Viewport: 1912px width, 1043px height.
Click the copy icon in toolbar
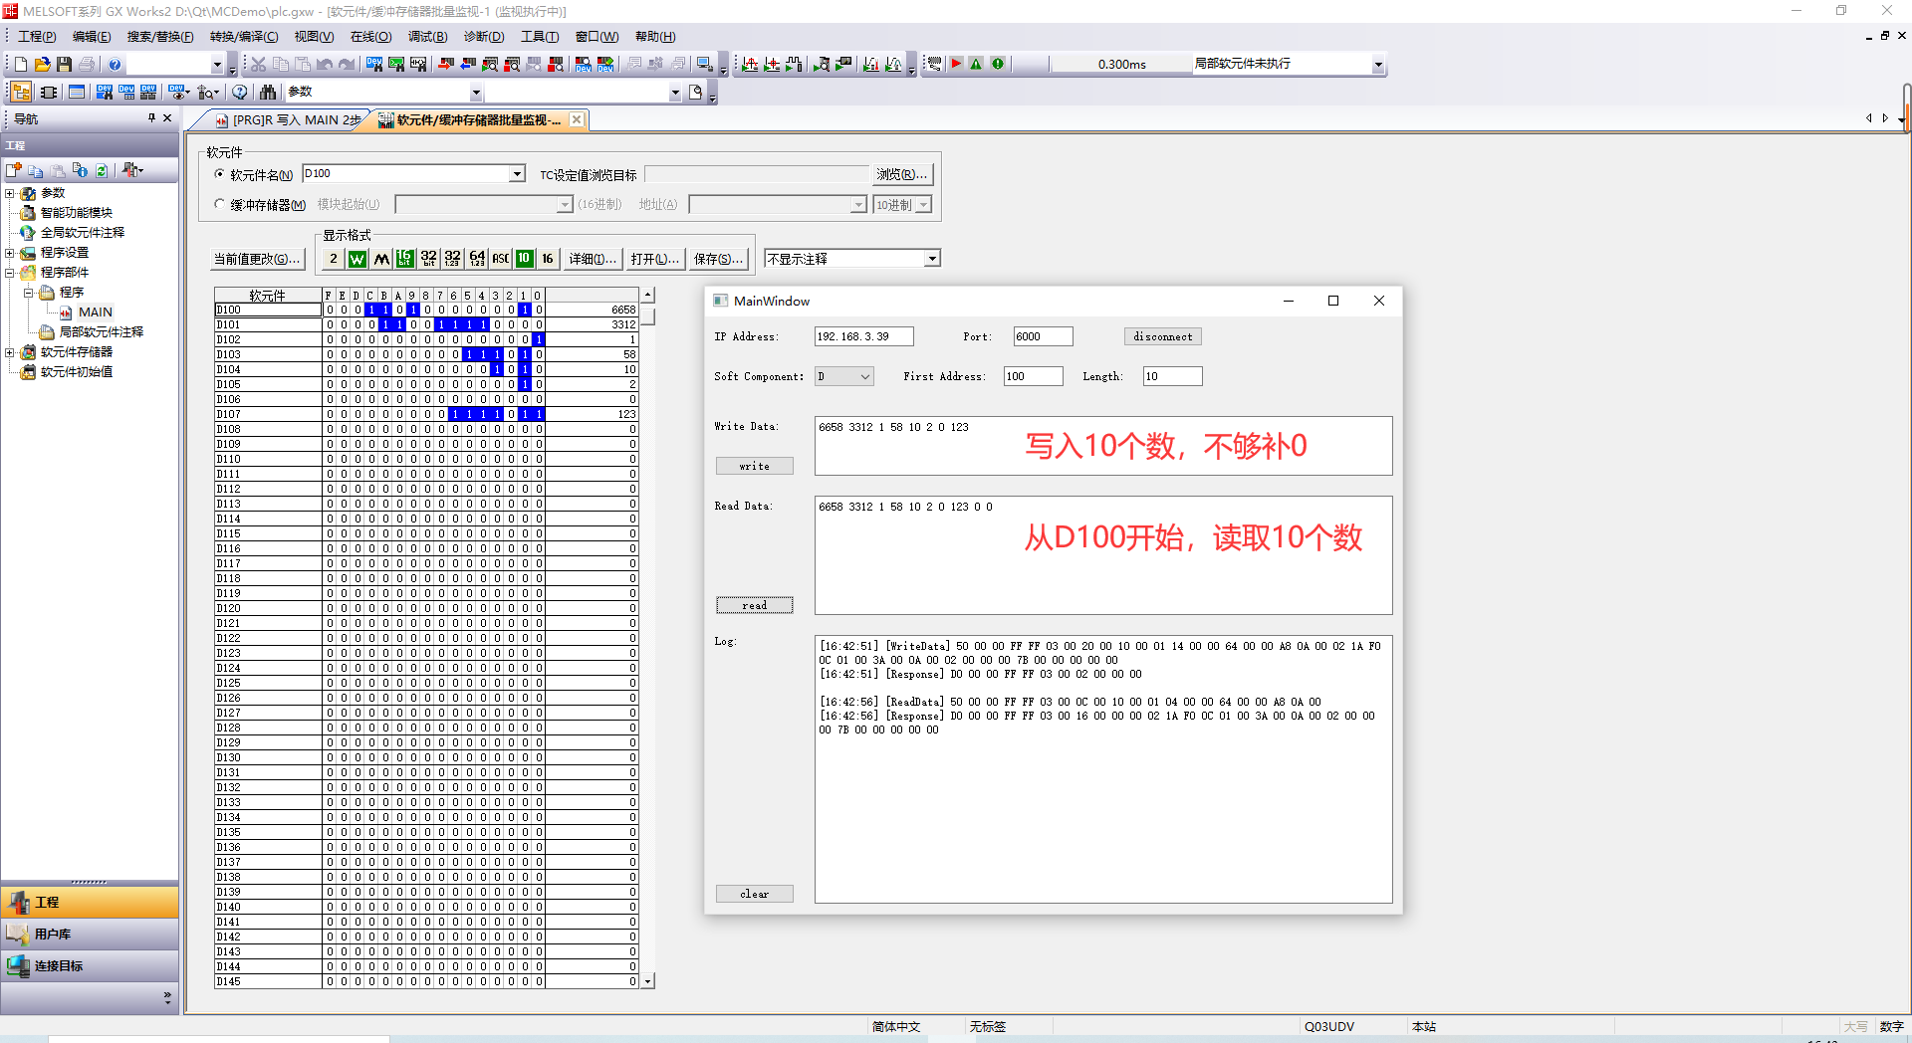[280, 64]
